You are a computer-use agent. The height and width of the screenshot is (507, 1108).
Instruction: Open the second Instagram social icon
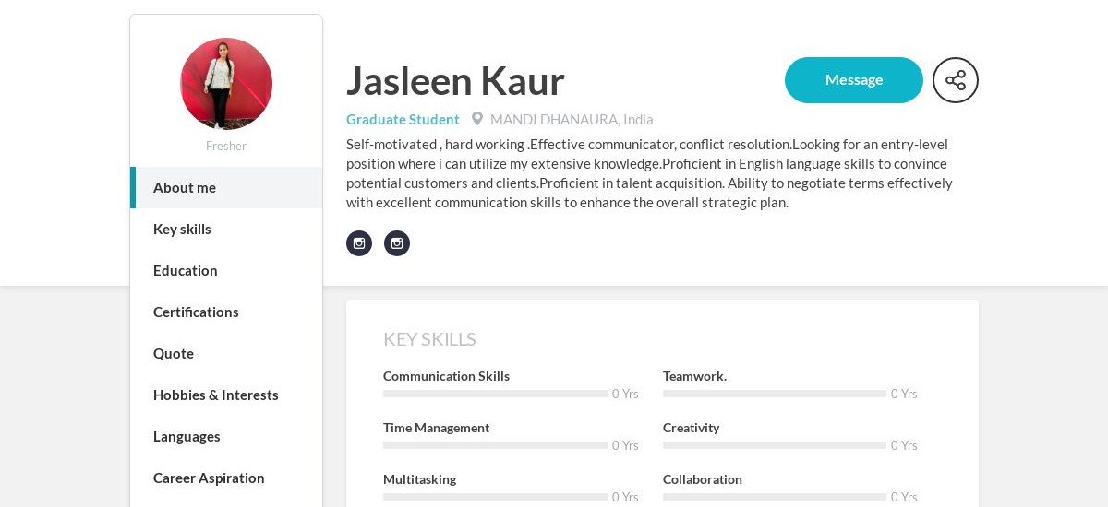point(397,243)
